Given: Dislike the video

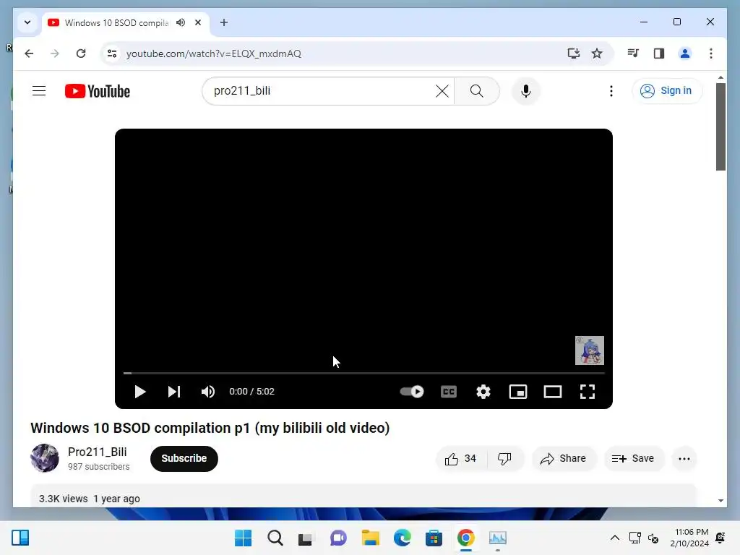Looking at the screenshot, I should point(504,459).
